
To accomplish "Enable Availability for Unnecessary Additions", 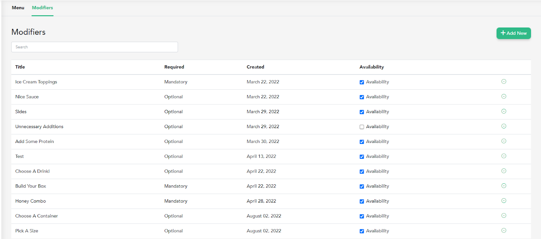I will (x=362, y=127).
